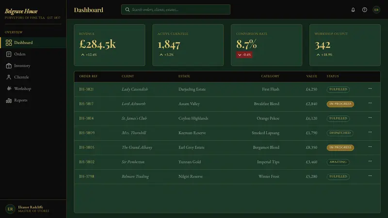Click the Fulfilled badge for BH-3814
Image resolution: width=388 pixels, height=218 pixels.
(x=338, y=118)
